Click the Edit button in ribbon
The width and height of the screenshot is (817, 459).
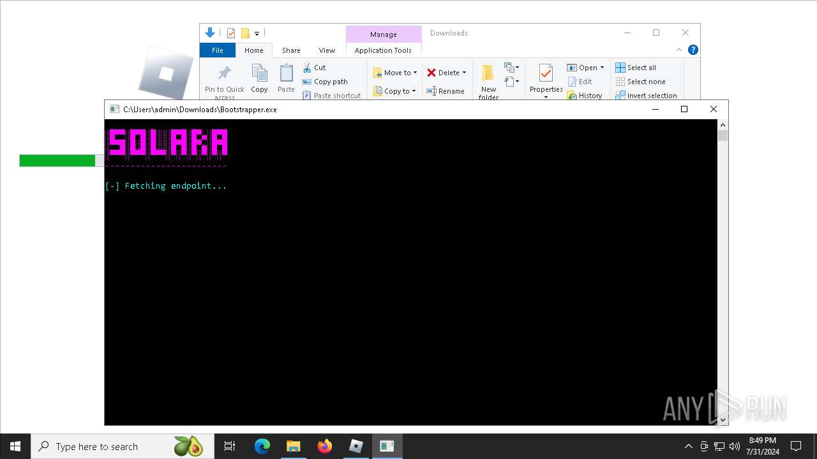point(580,82)
